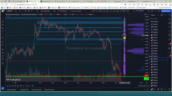Create an alert with the Оповещение button
Screen dimensions: 172x96
pyautogui.click(x=63, y=11)
